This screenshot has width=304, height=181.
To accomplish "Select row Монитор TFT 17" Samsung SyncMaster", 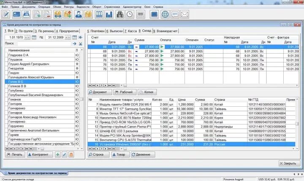I will tap(191, 109).
